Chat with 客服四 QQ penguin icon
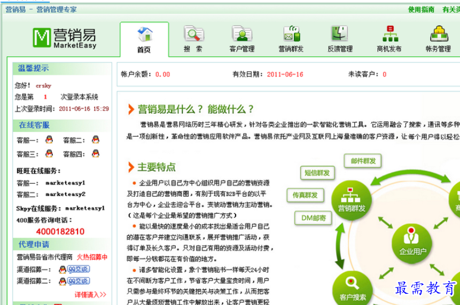This screenshot has width=460, height=305. pyautogui.click(x=95, y=153)
